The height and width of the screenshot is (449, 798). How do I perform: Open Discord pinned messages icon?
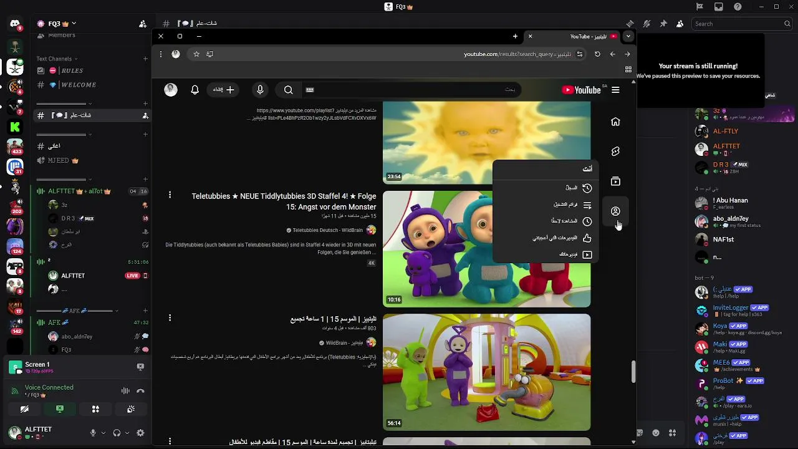[x=663, y=24]
